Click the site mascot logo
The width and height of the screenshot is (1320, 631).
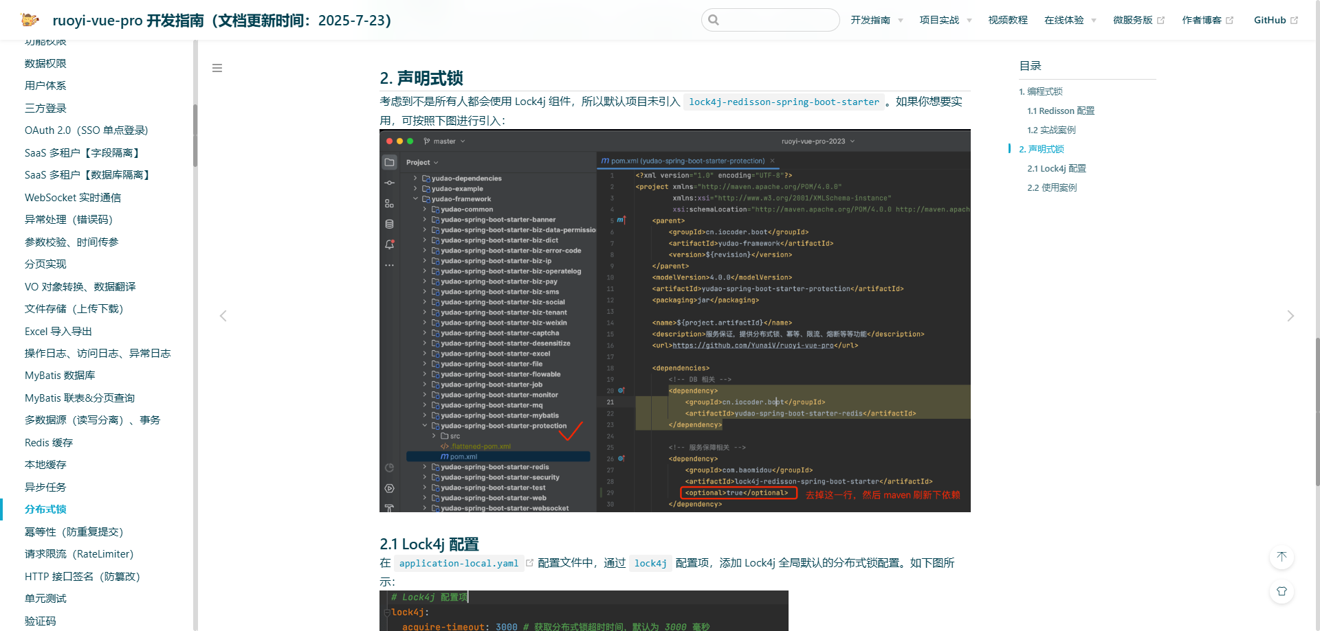click(30, 20)
